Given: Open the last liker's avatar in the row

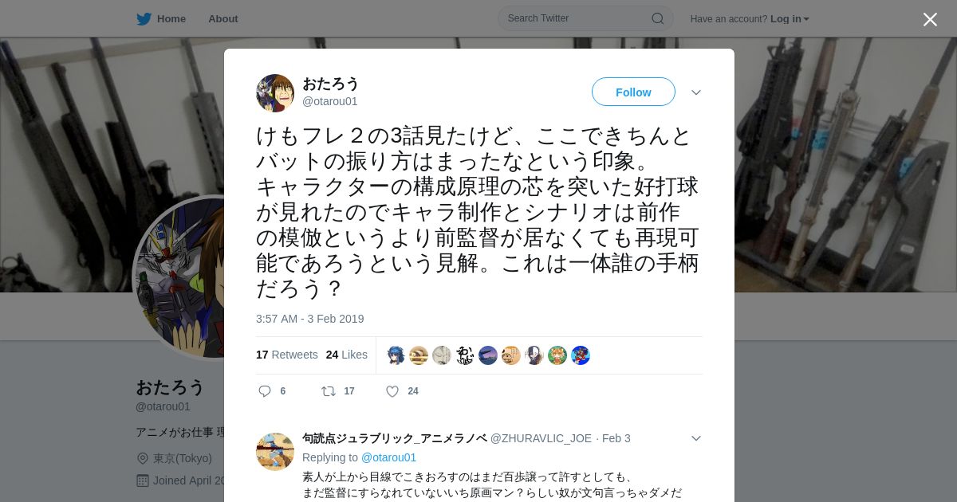Looking at the screenshot, I should coord(581,355).
